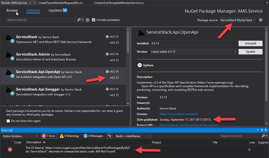Toggle the 1 Error filter

(49, 136)
